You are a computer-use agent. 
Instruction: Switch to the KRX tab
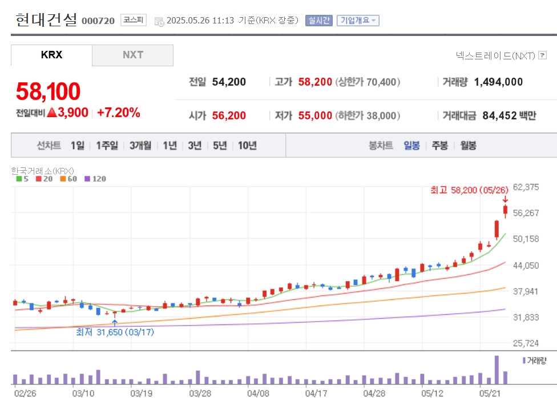(51, 55)
